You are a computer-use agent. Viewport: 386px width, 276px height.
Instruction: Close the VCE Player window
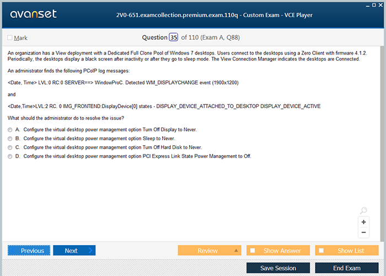click(x=381, y=4)
